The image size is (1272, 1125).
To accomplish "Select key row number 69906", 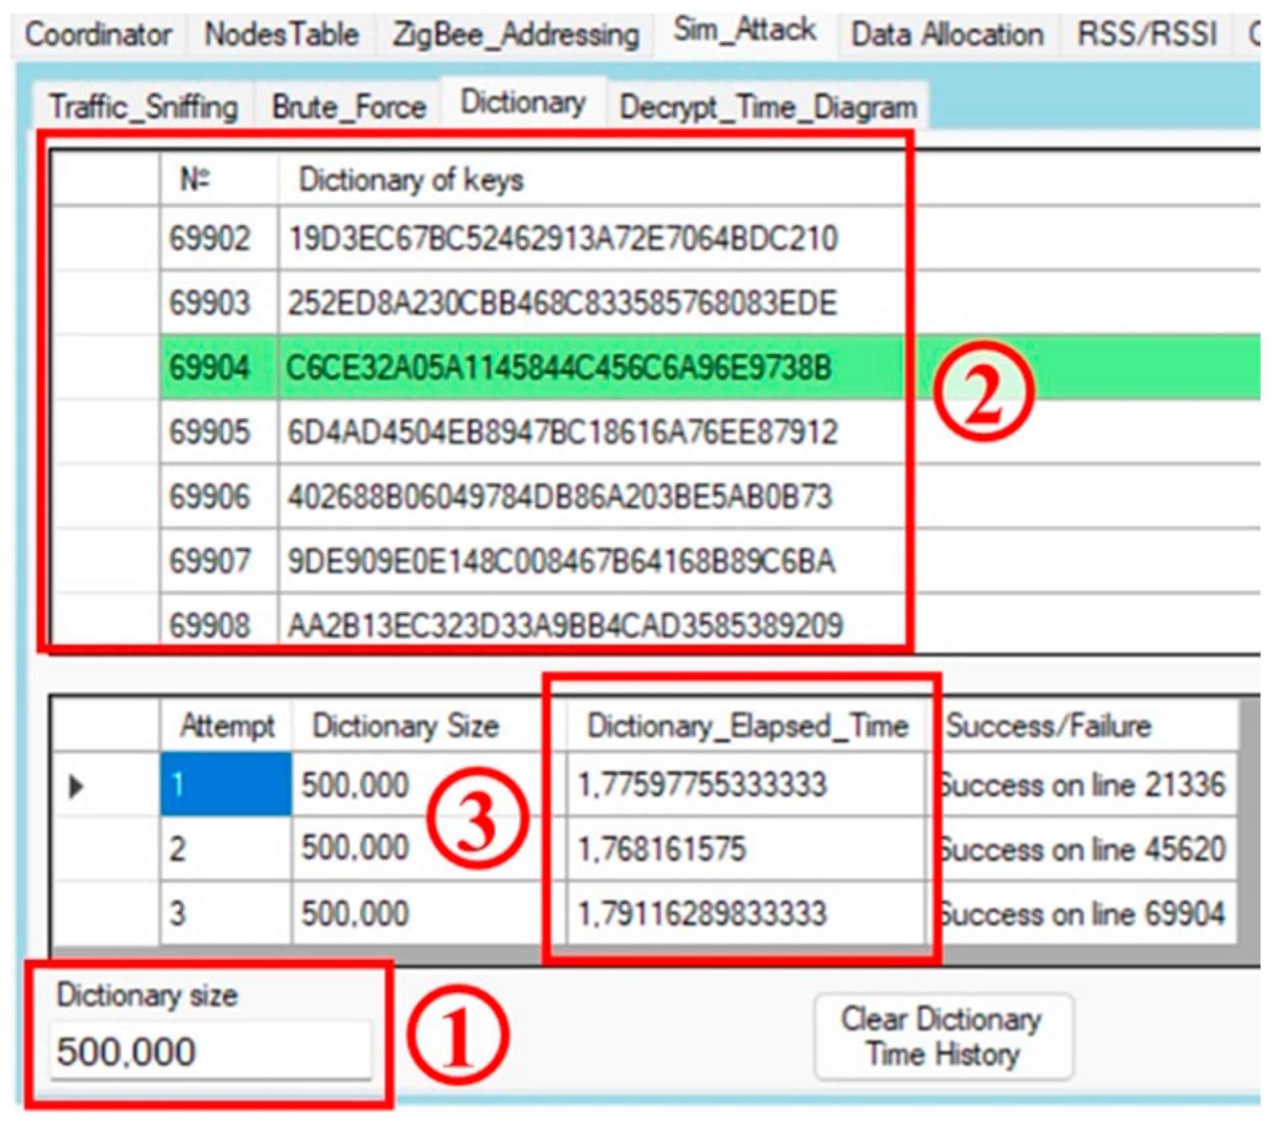I will pos(210,497).
